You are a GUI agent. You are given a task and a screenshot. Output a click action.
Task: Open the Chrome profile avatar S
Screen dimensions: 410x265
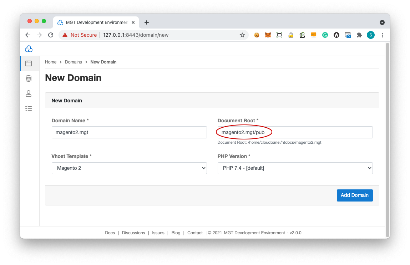[x=370, y=35]
